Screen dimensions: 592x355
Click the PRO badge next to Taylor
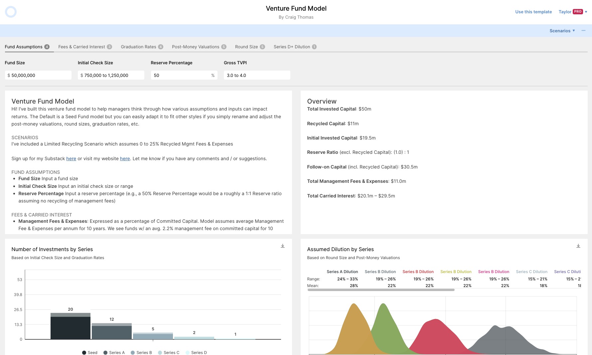tap(578, 12)
